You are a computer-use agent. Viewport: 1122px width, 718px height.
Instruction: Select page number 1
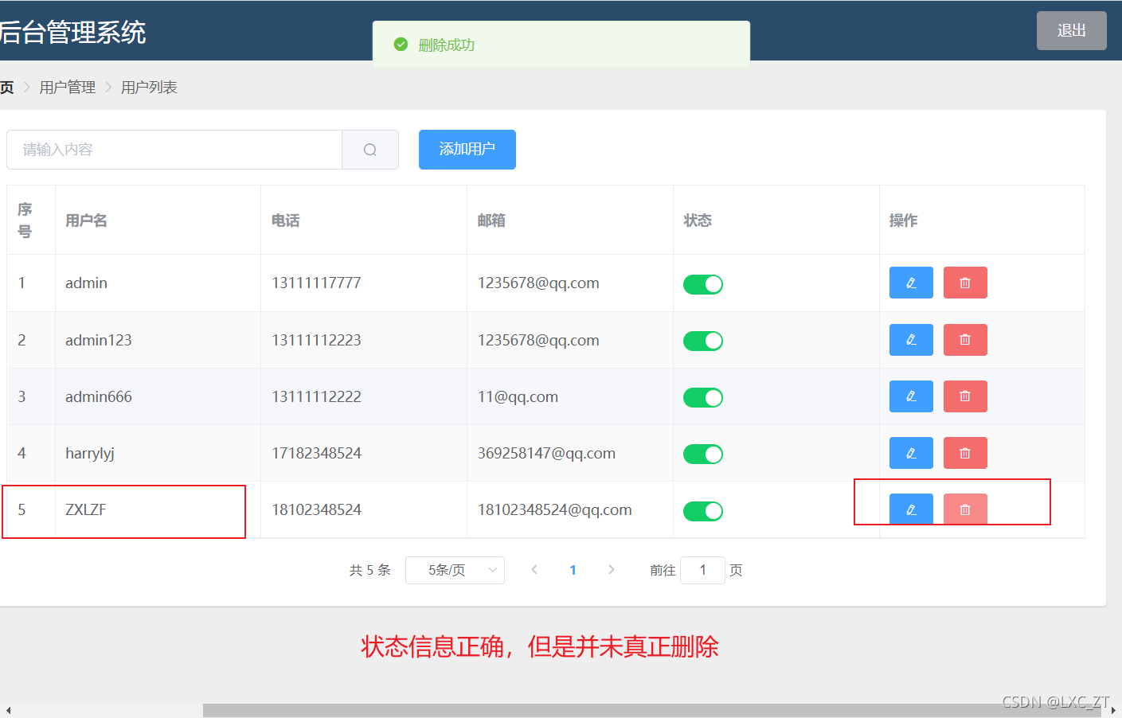[x=573, y=570]
